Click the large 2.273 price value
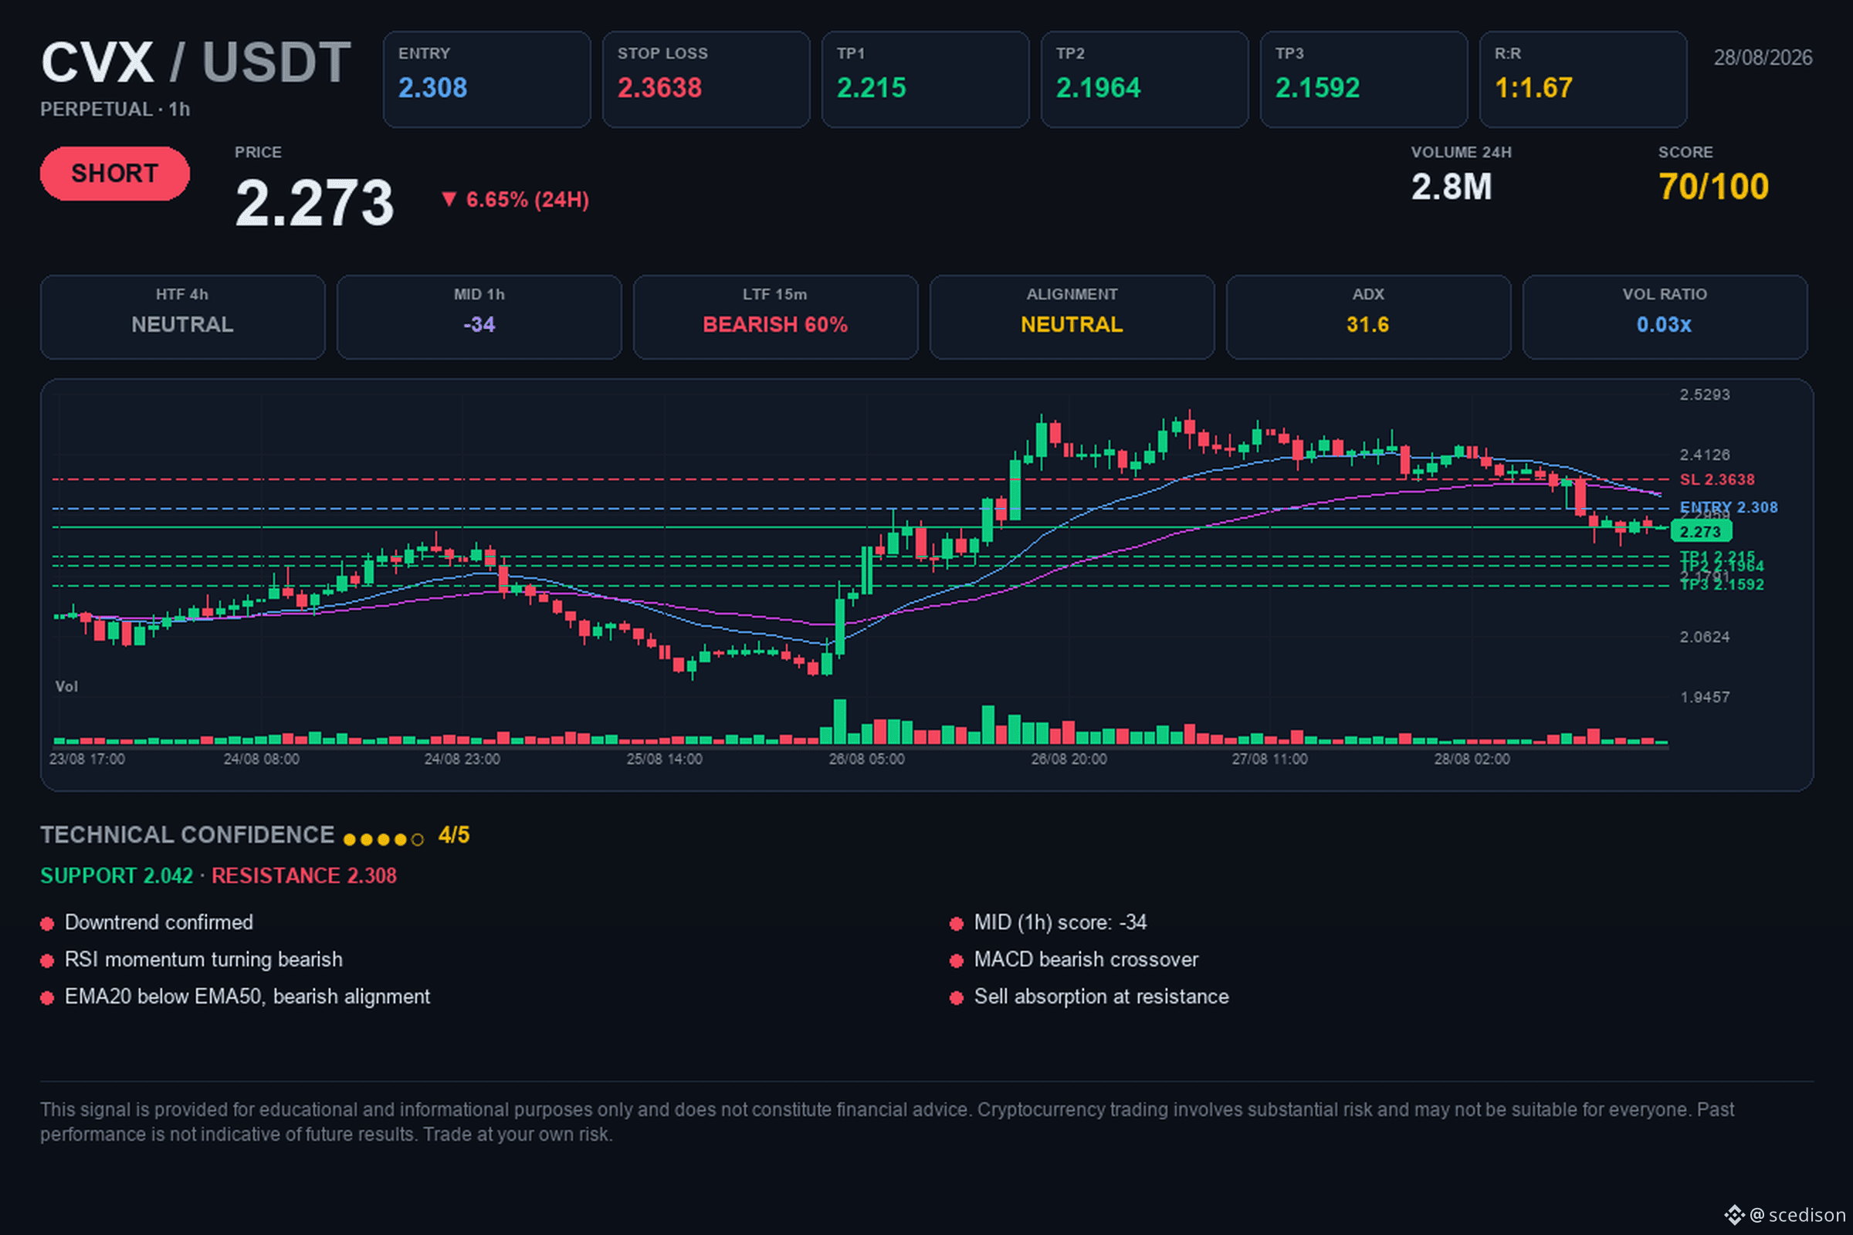The width and height of the screenshot is (1853, 1235). pyautogui.click(x=314, y=203)
